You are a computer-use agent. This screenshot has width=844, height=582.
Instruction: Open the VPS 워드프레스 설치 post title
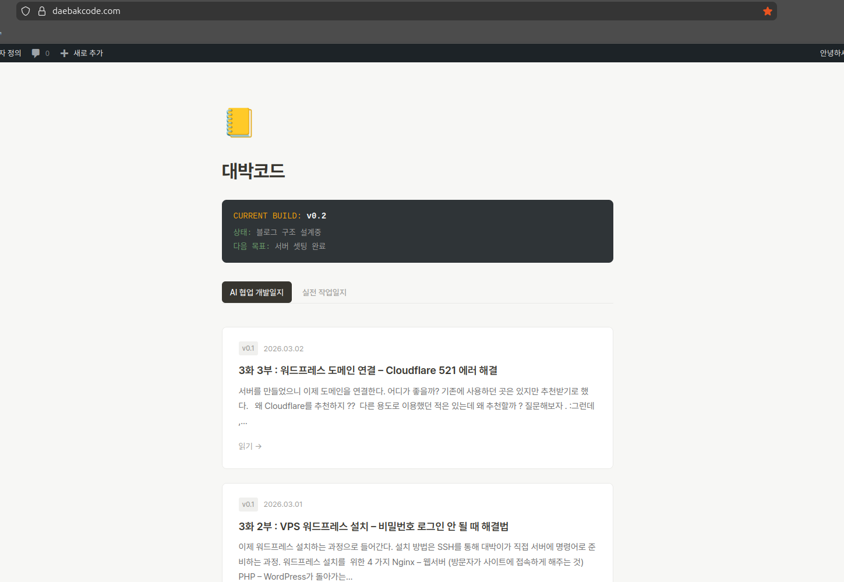pyautogui.click(x=373, y=526)
